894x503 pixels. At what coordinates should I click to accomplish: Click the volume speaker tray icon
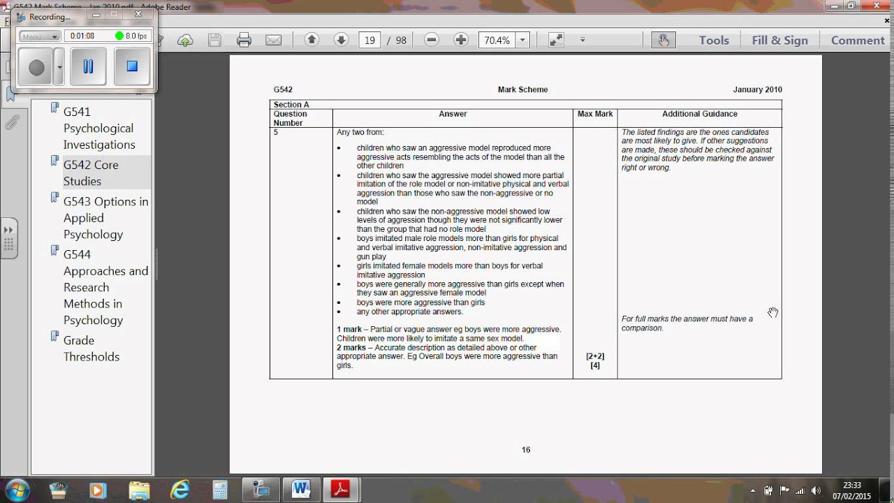(x=814, y=490)
